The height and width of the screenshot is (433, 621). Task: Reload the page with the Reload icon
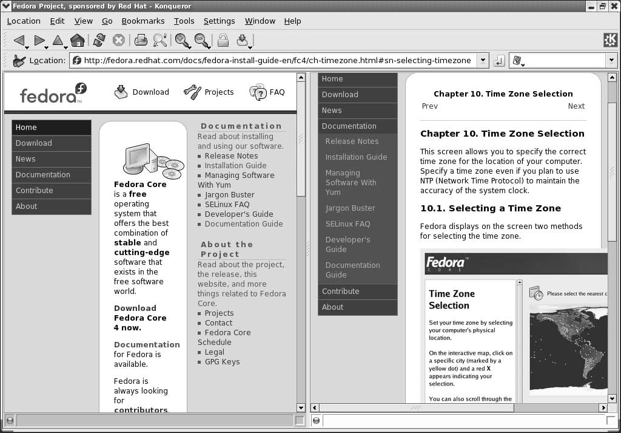click(99, 40)
